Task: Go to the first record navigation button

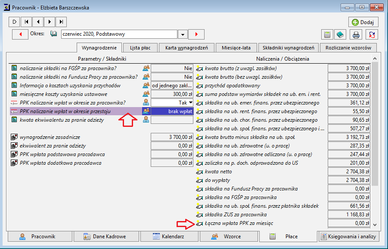Action: pos(26,22)
